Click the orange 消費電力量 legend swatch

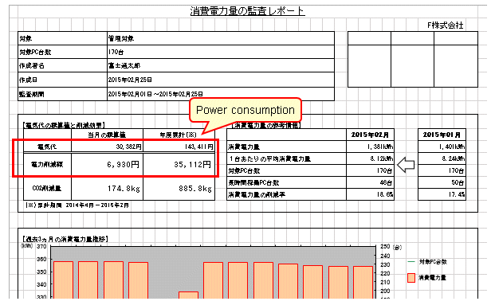pos(411,278)
